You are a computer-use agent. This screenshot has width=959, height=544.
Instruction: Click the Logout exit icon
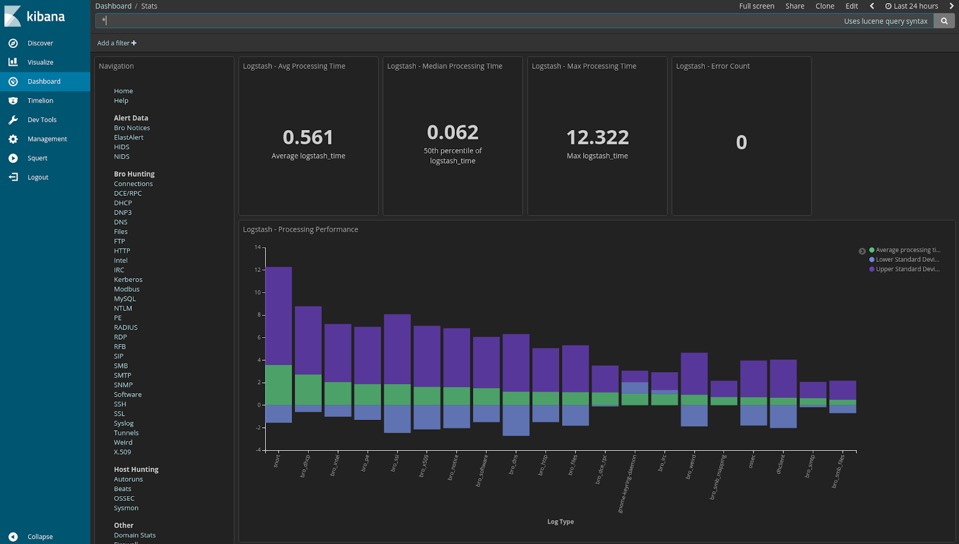click(13, 177)
